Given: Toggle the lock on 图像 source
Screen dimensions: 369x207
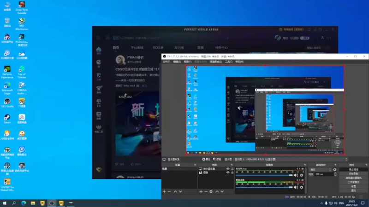Looking at the screenshot, I should click(x=232, y=172).
